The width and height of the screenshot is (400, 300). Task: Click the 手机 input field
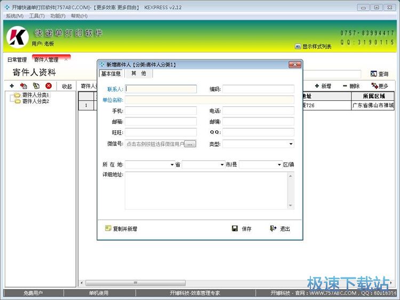[161, 110]
